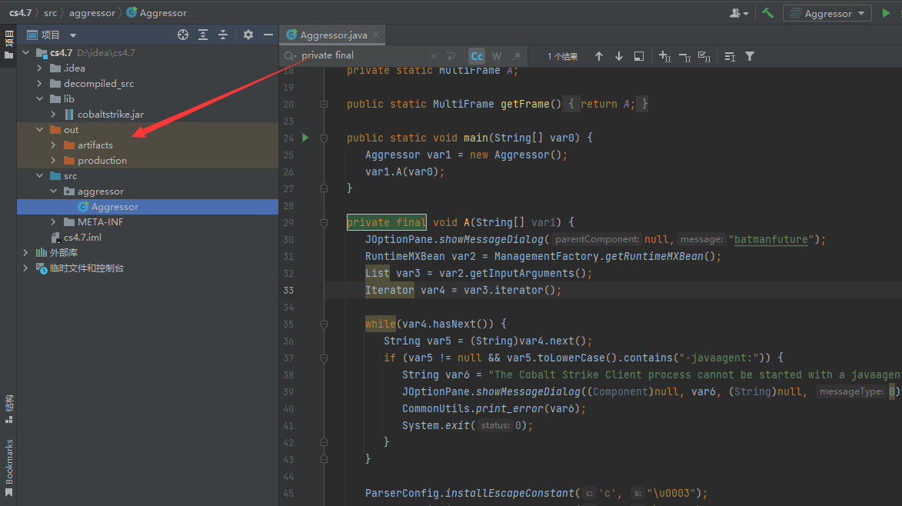Collapse the src folder

[40, 175]
